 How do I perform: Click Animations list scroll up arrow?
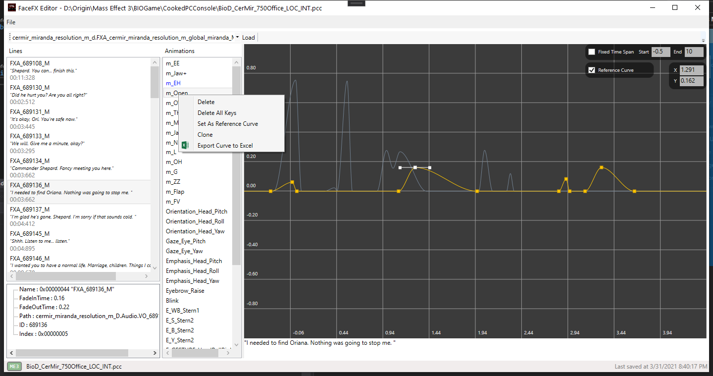point(236,62)
